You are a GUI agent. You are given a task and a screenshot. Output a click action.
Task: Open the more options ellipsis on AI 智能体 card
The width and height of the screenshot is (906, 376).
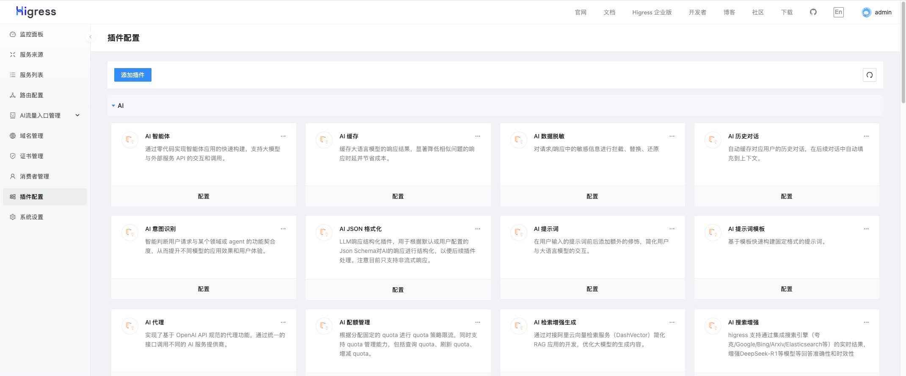[x=283, y=136]
